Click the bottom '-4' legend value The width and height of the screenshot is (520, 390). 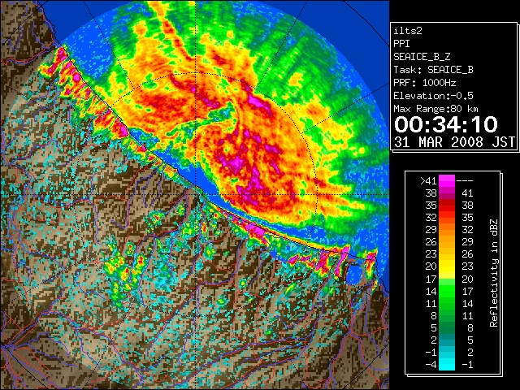coord(431,364)
